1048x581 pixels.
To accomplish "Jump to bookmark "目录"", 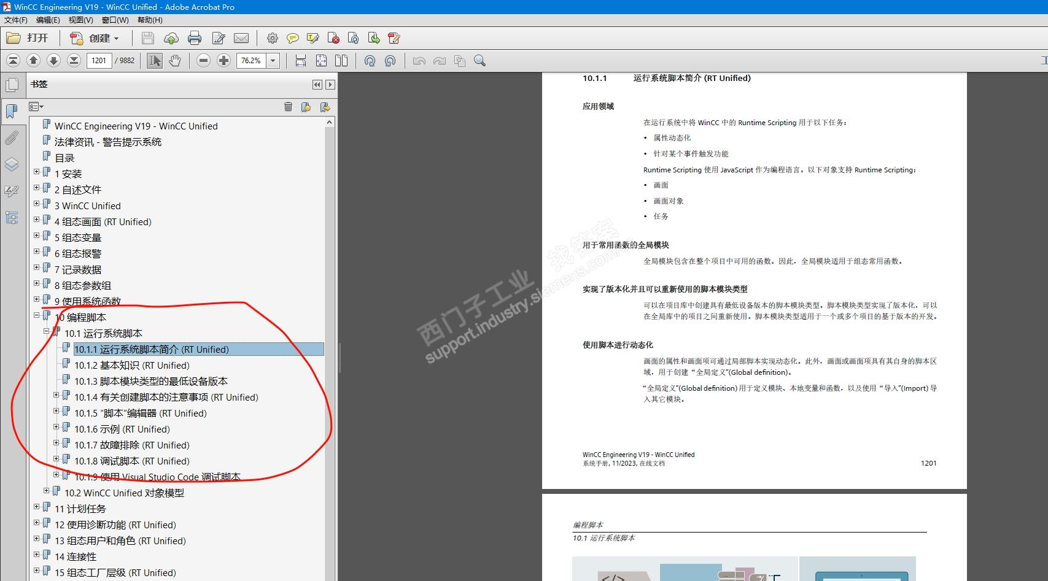I will point(64,158).
